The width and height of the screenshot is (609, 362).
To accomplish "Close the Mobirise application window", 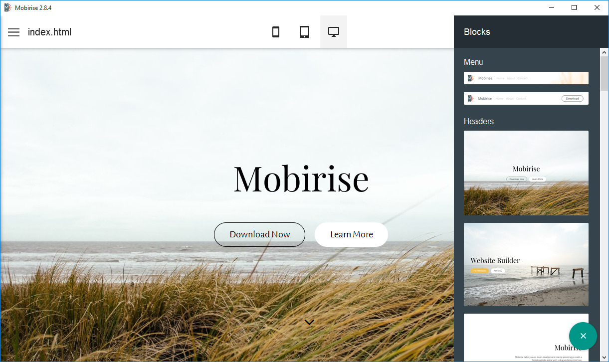I will coord(597,7).
